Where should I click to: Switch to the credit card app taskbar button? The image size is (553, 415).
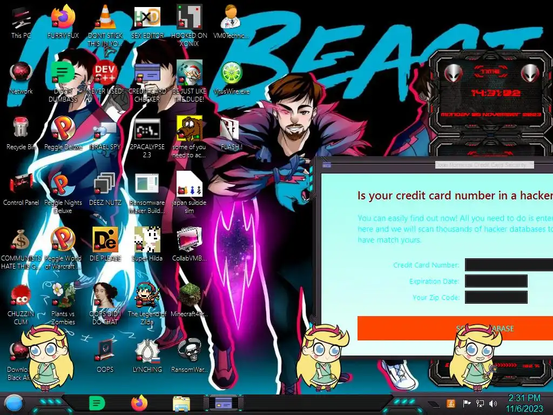[x=224, y=403]
